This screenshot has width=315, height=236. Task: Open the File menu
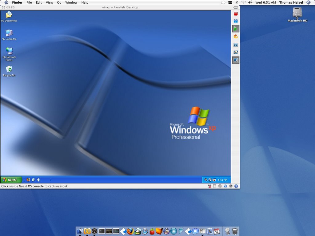[x=29, y=2]
